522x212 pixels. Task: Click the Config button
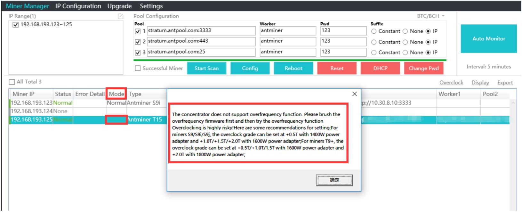coord(250,68)
